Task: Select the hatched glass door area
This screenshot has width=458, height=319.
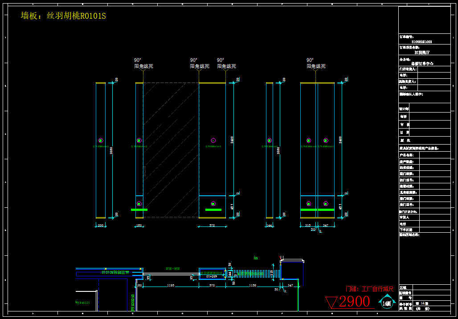Action: pyautogui.click(x=171, y=150)
